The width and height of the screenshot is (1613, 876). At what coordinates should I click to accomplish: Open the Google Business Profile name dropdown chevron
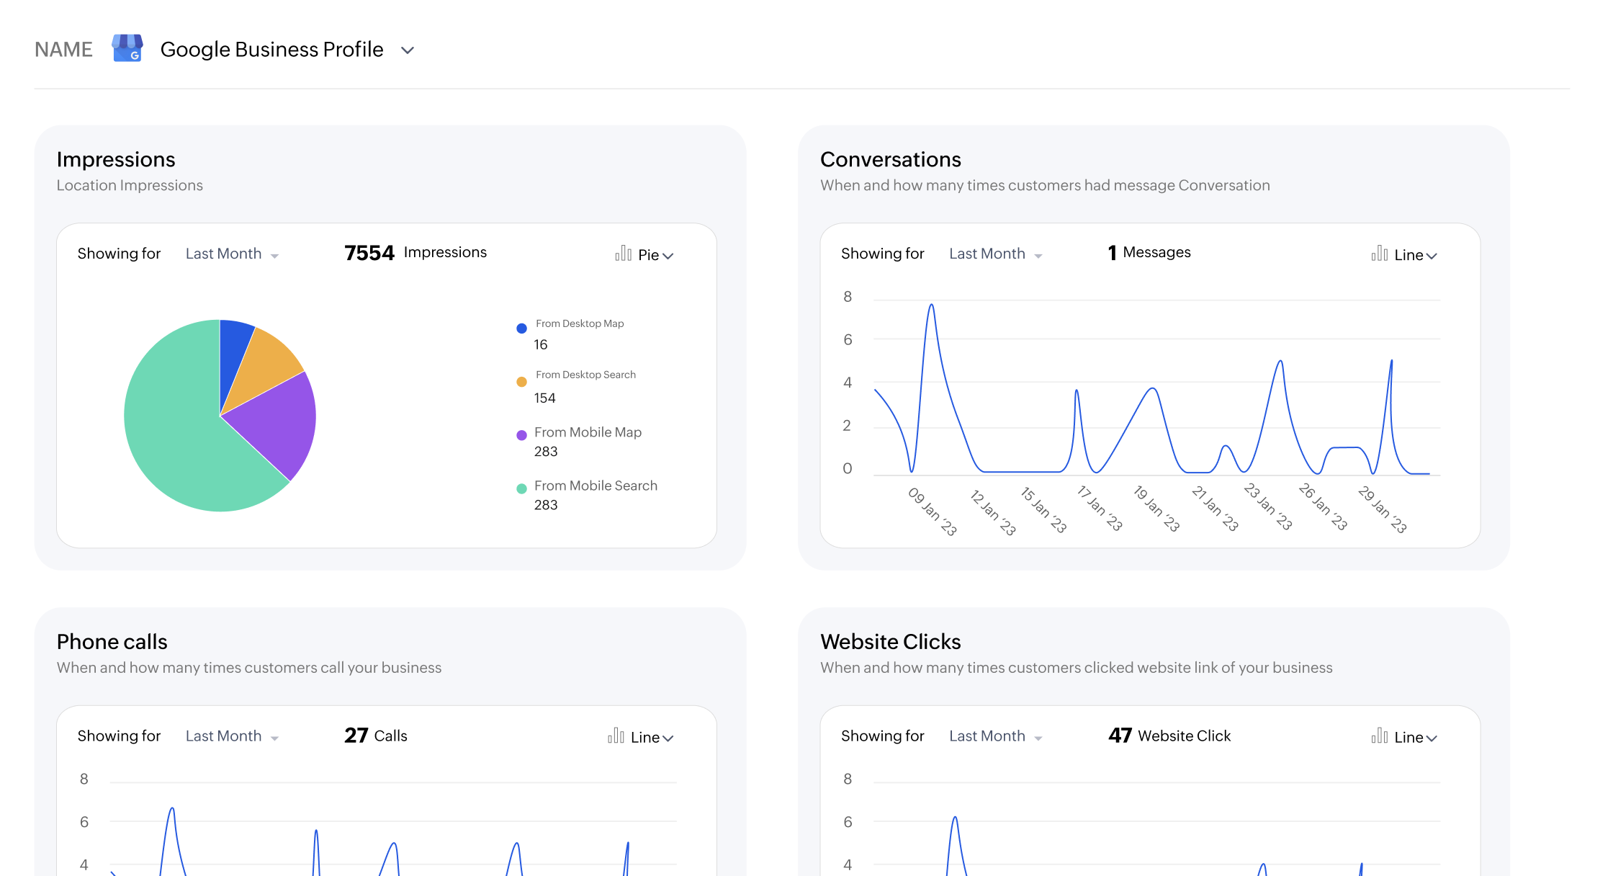click(x=408, y=50)
